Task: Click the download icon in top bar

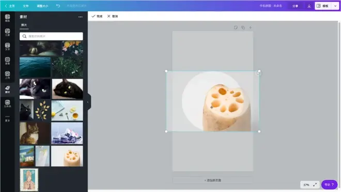Action: [x=309, y=6]
